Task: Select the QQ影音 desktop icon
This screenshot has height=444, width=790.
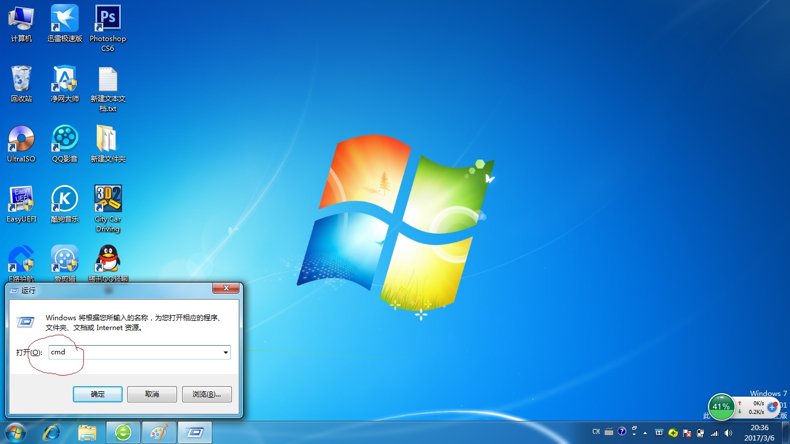Action: 65,140
